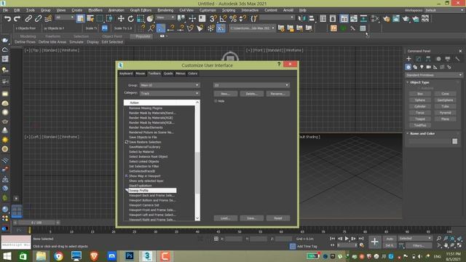Click the Teapot primitive button
466x262 pixels.
point(420,119)
